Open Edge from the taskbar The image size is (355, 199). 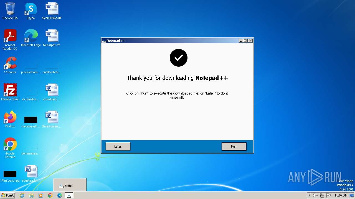[x=59, y=195]
